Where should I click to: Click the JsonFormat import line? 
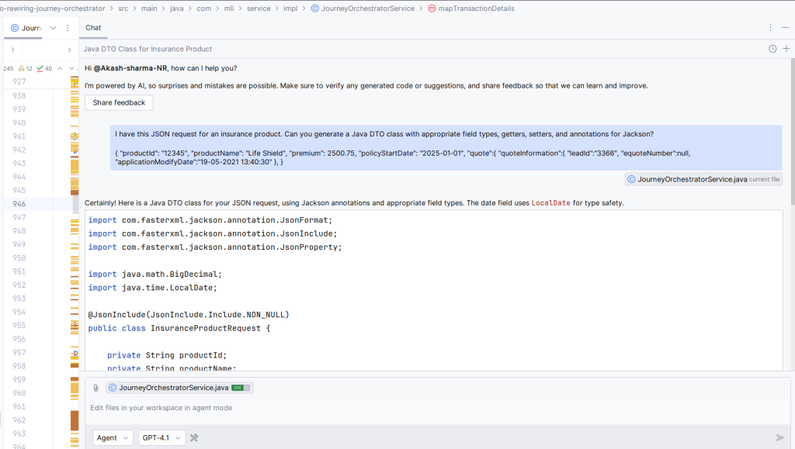(210, 220)
